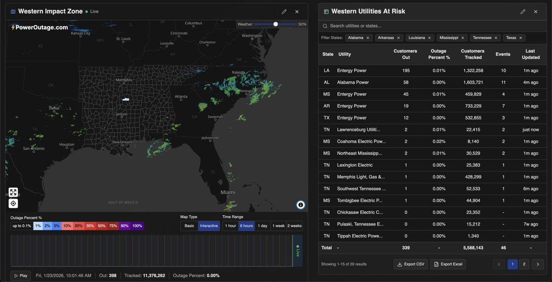Click the up to 0.1% legend swatch
Image resolution: width=552 pixels, height=282 pixels.
click(22, 226)
